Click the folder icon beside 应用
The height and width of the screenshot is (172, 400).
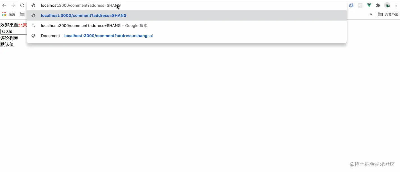[x=22, y=14]
